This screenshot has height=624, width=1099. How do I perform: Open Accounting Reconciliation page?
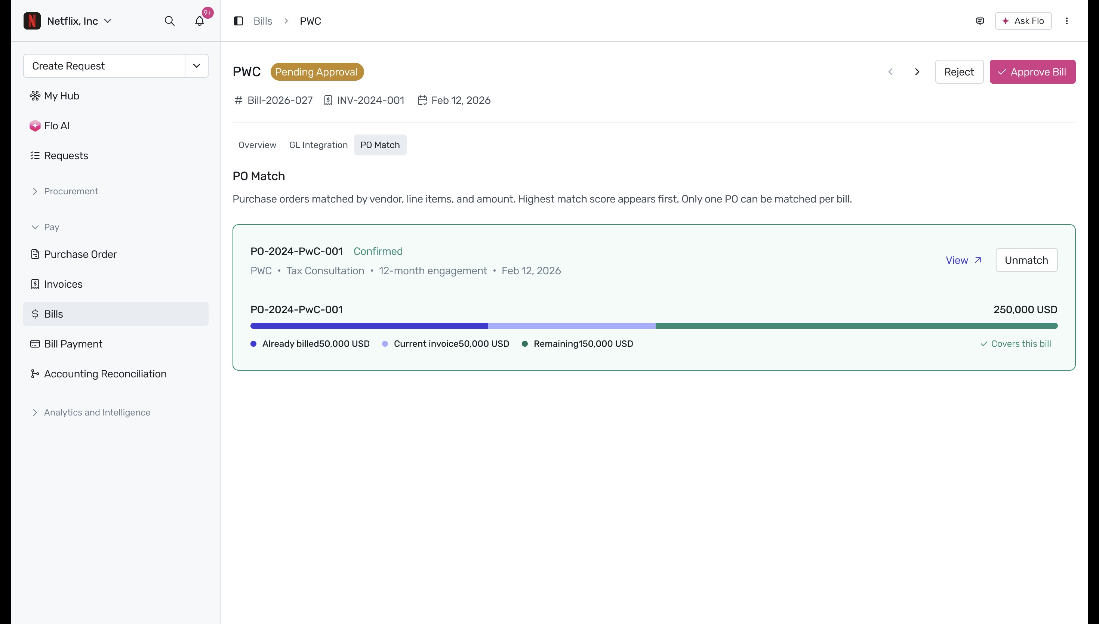click(x=116, y=374)
